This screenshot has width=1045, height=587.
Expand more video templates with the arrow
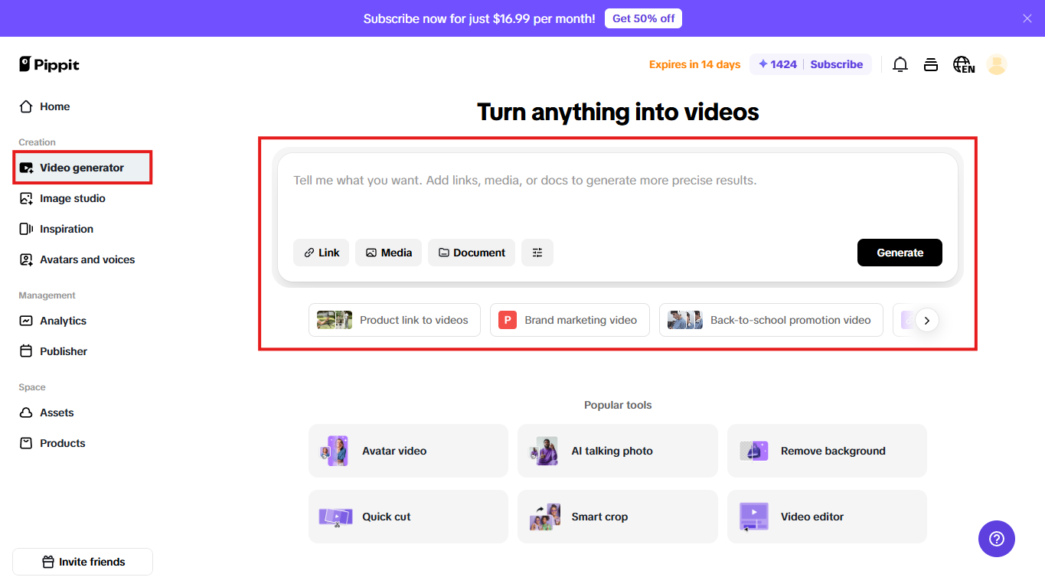click(927, 320)
